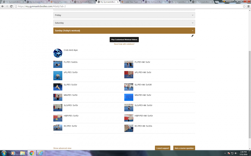Open the SL/PE1>iM: 5x10R exercise thumbnail

(x=129, y=87)
